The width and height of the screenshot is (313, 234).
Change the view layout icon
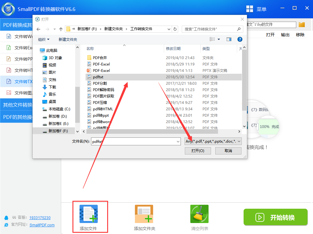pyautogui.click(x=212, y=39)
